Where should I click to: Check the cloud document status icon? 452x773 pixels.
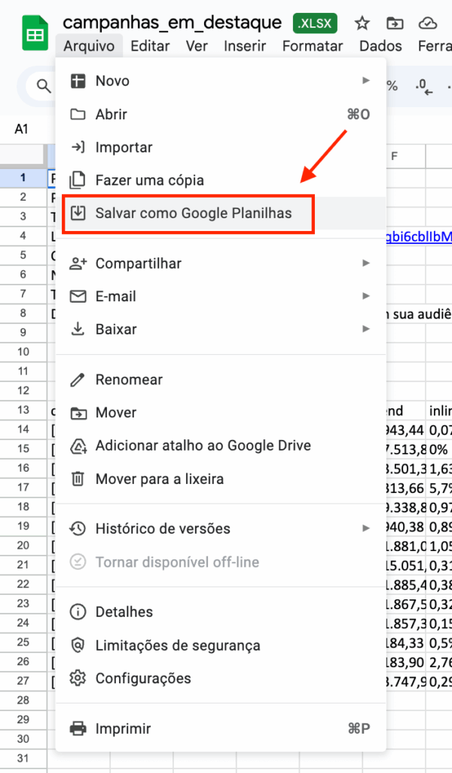pyautogui.click(x=427, y=23)
